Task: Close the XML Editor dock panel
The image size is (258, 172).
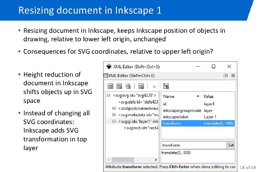Action: tap(233, 76)
